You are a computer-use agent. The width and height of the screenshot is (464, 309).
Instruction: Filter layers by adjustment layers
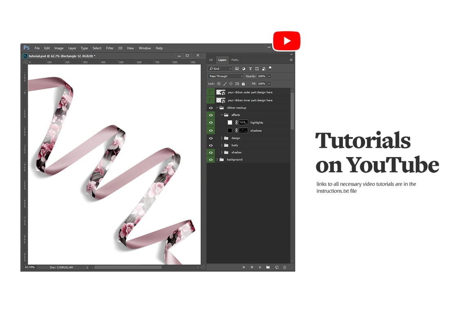click(x=244, y=68)
